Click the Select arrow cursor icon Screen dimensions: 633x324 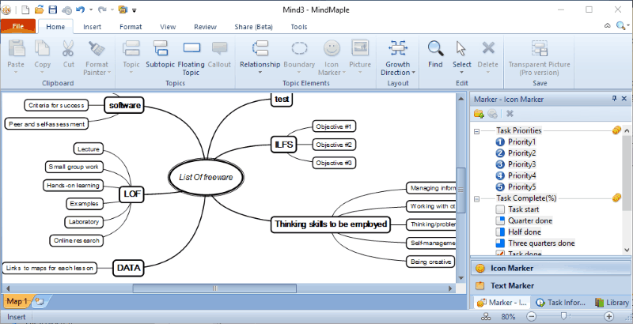[461, 48]
